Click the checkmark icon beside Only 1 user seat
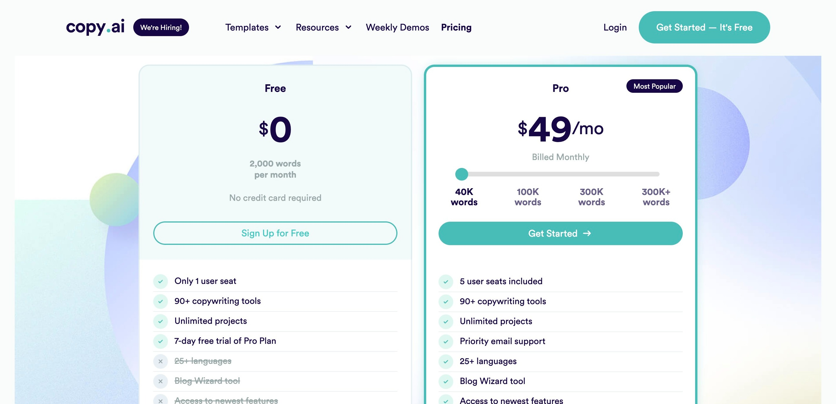This screenshot has width=836, height=404. [160, 281]
